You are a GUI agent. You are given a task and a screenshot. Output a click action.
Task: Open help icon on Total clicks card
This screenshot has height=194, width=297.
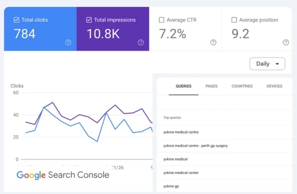click(x=68, y=43)
